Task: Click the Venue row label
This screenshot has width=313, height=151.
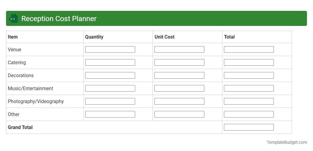Action: [14, 50]
